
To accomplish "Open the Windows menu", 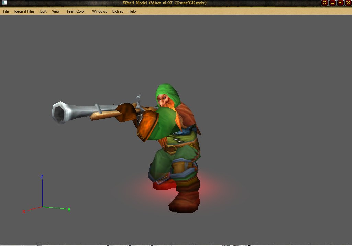I will pos(99,11).
